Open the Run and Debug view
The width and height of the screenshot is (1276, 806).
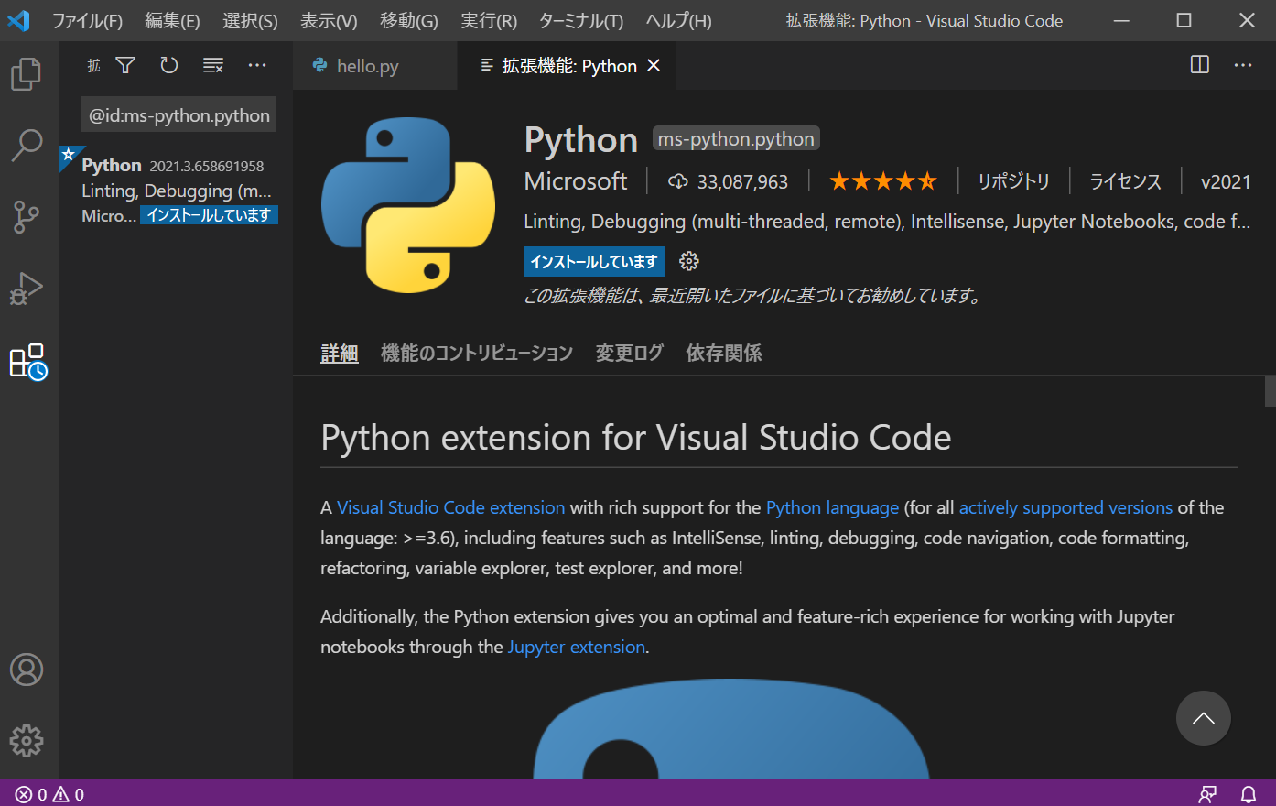coord(27,288)
